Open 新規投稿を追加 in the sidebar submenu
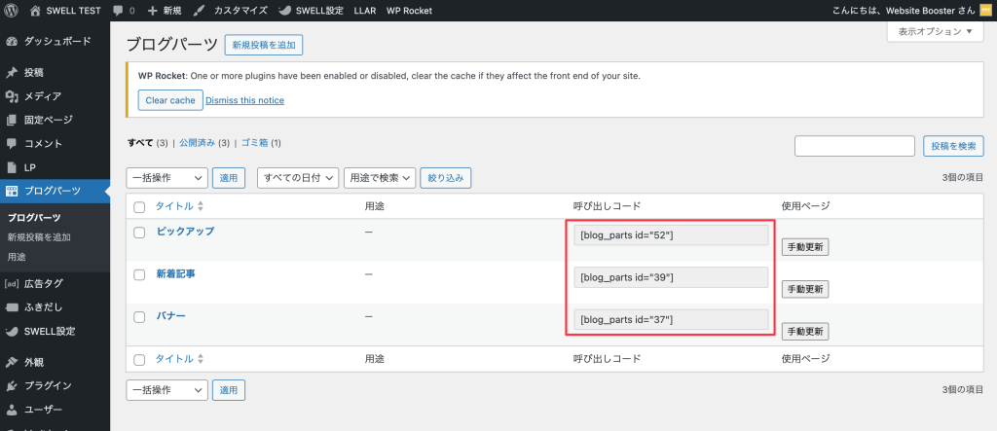Screen dimensions: 997x431 (39, 237)
